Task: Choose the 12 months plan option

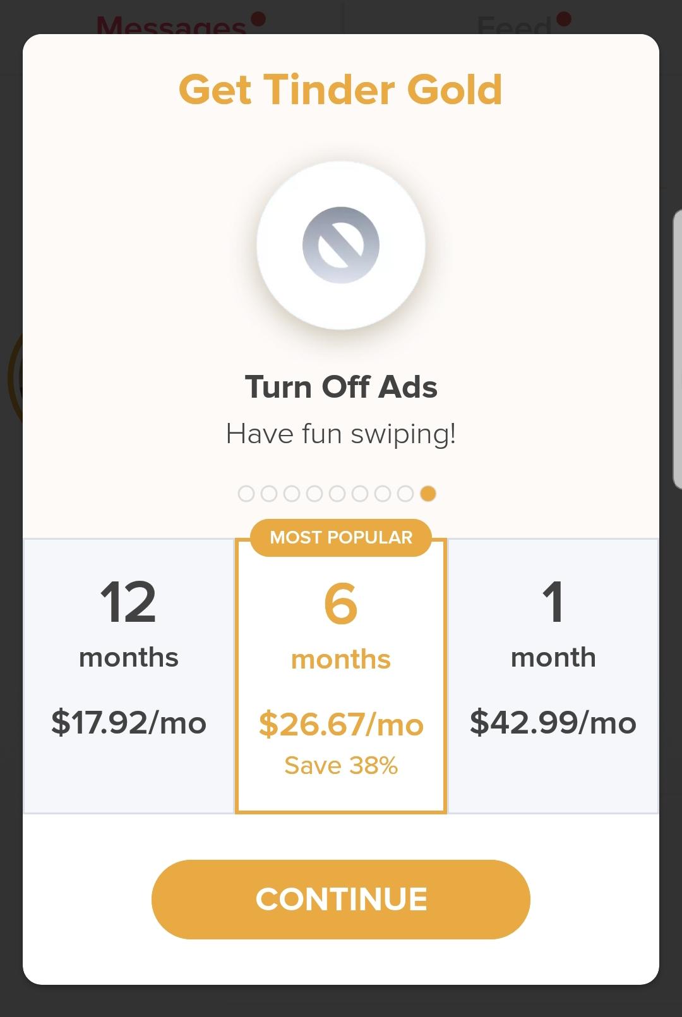Action: coord(129,676)
